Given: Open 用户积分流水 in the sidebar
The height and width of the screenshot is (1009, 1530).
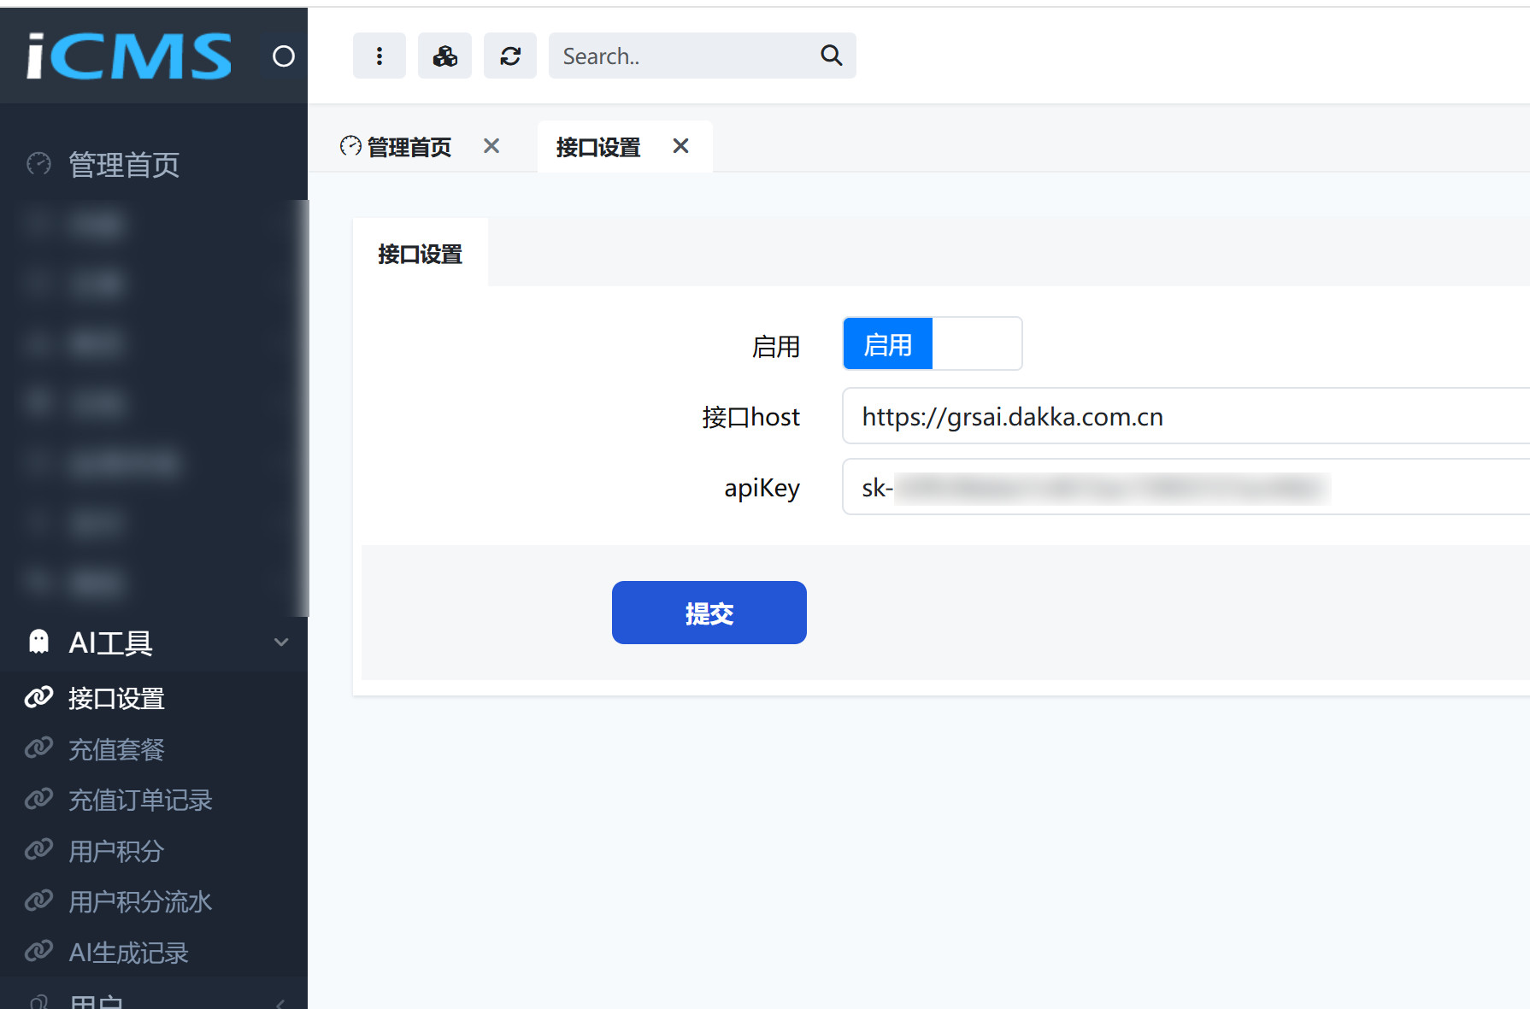Looking at the screenshot, I should point(140,901).
